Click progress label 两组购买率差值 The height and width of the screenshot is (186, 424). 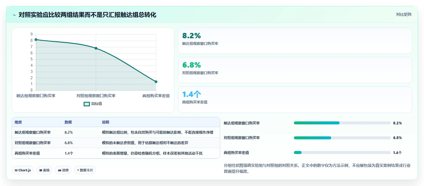click(x=236, y=153)
